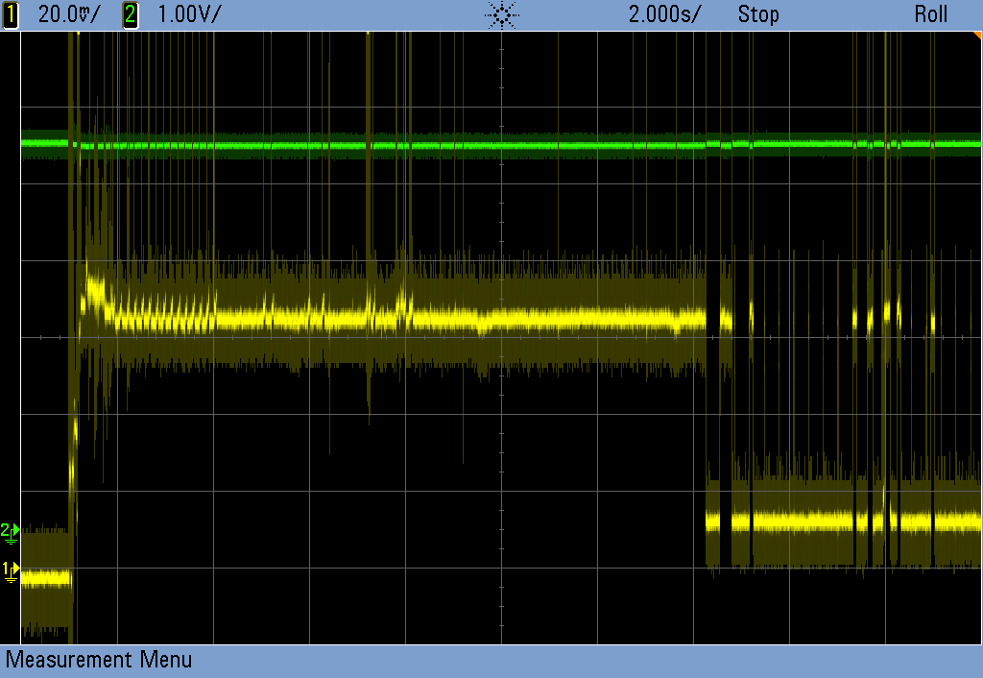Click the green channel 2 badge

click(131, 15)
